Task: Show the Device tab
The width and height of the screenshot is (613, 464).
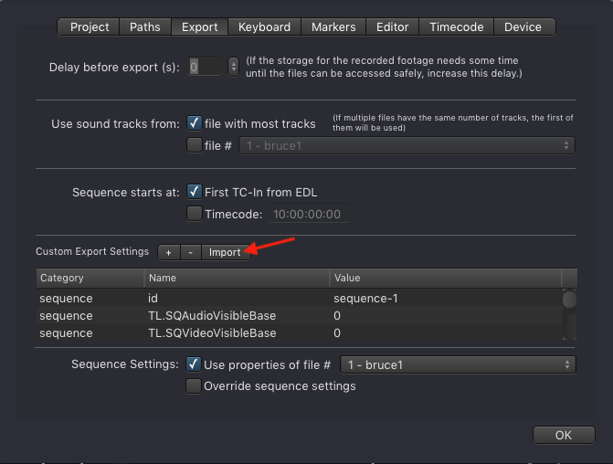Action: [x=523, y=27]
